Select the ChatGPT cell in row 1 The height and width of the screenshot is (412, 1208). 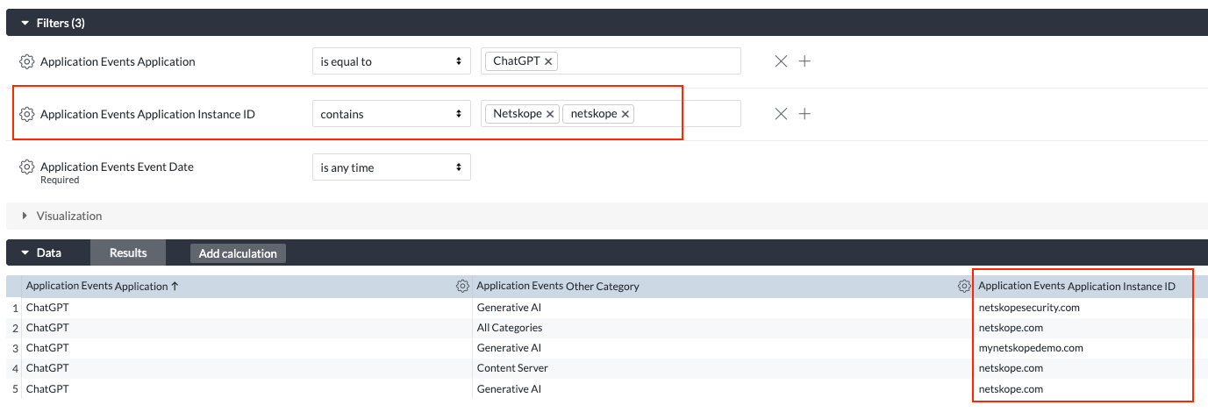click(x=47, y=307)
